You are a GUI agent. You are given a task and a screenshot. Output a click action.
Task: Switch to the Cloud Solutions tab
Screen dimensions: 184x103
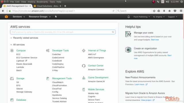(47, 6)
